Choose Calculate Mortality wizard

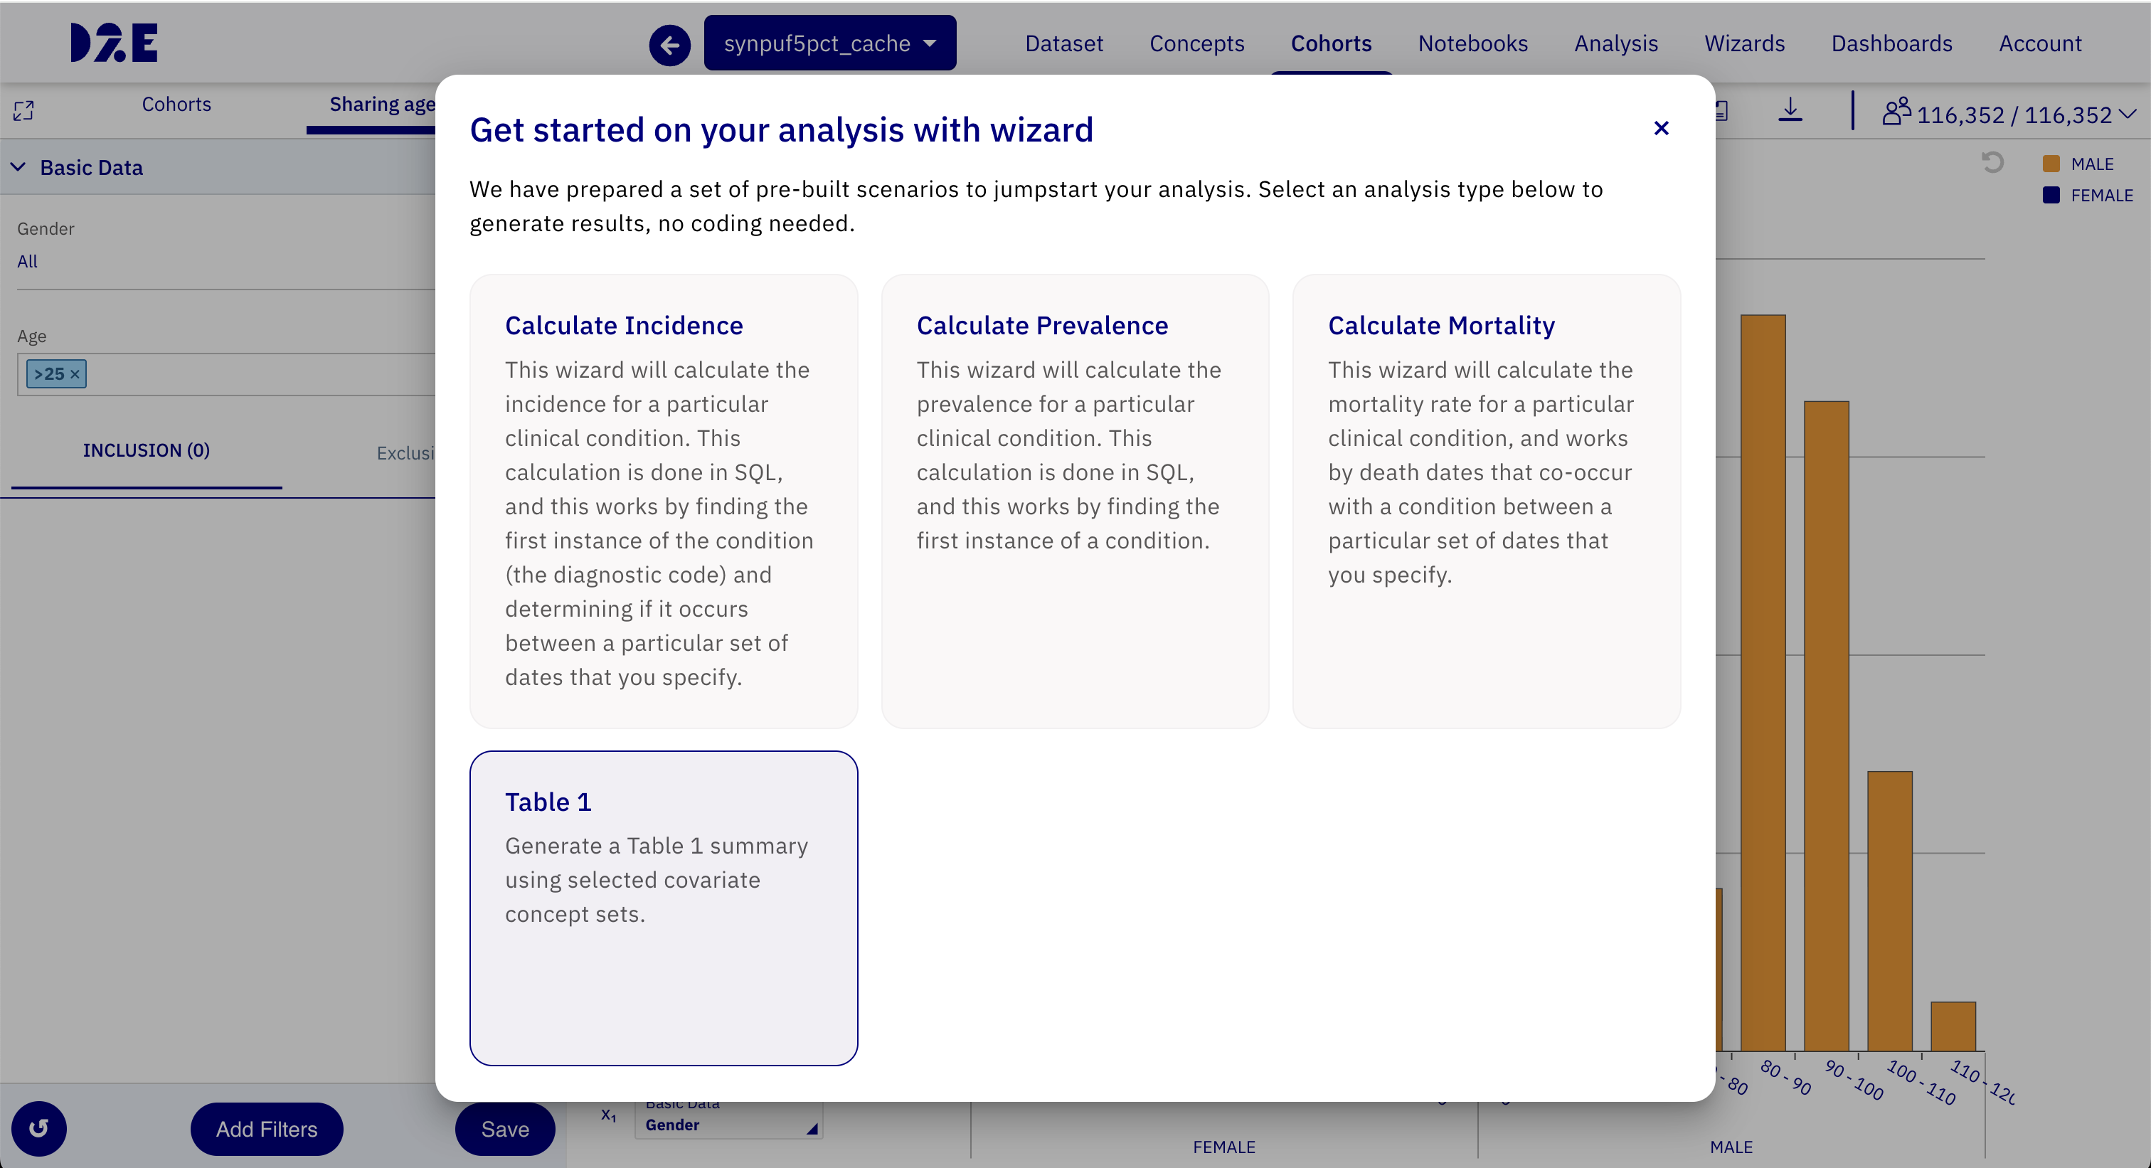click(x=1487, y=501)
